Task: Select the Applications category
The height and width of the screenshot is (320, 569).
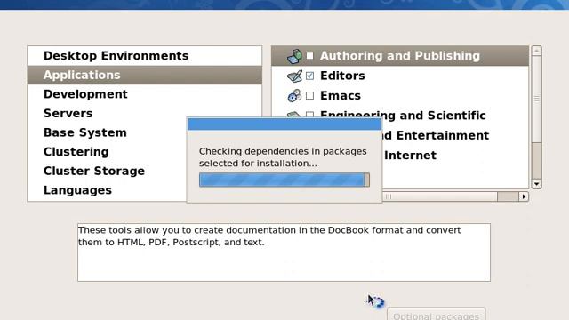Action: [x=144, y=75]
